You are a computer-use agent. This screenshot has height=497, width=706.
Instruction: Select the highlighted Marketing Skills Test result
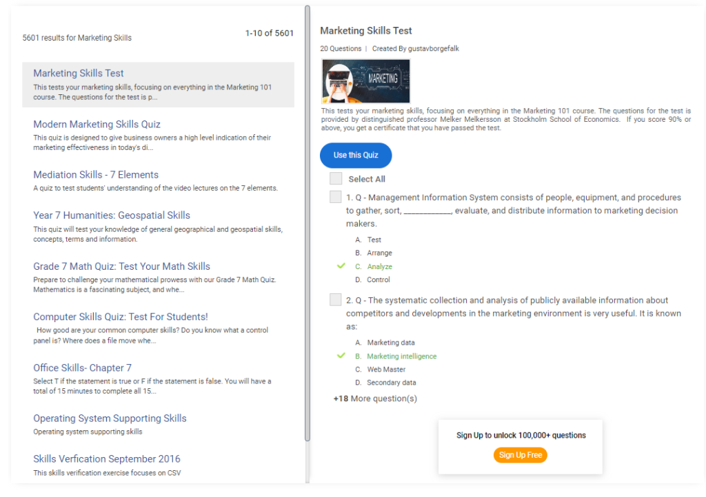(79, 74)
